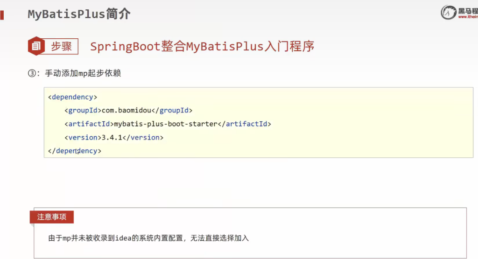Click the closing </artifactId> tag
The image size is (478, 259).
[245, 124]
